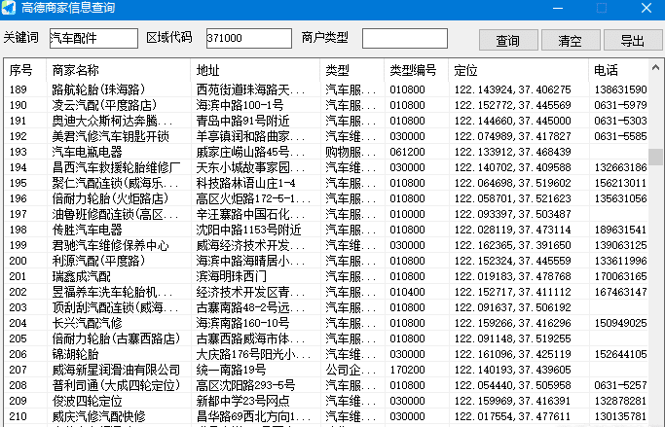Select row 君驰汽车维修保养中心
Viewport: 665px width, 427px height.
point(326,245)
